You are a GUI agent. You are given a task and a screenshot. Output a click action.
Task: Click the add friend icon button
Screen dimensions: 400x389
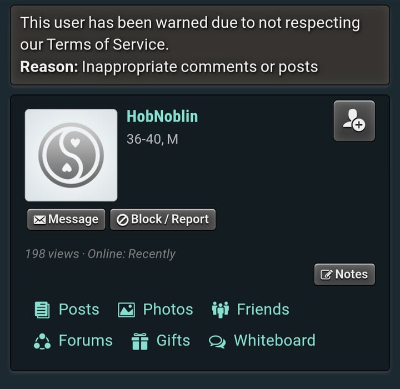[354, 121]
